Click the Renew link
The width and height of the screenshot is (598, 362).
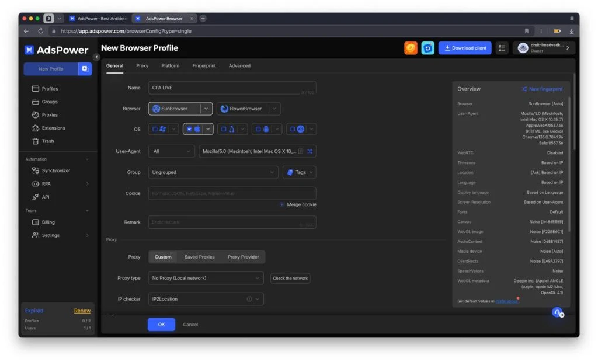82,311
